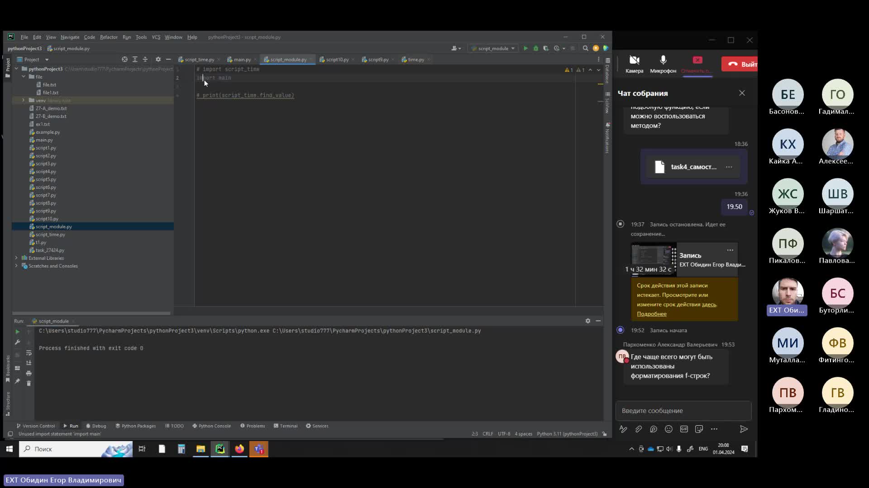This screenshot has width=869, height=488.
Task: Expand External Libraries node
Action: pos(16,258)
